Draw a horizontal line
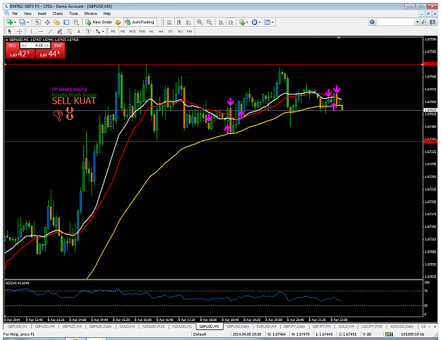Image resolution: width=441 pixels, height=340 pixels. pyautogui.click(x=41, y=31)
